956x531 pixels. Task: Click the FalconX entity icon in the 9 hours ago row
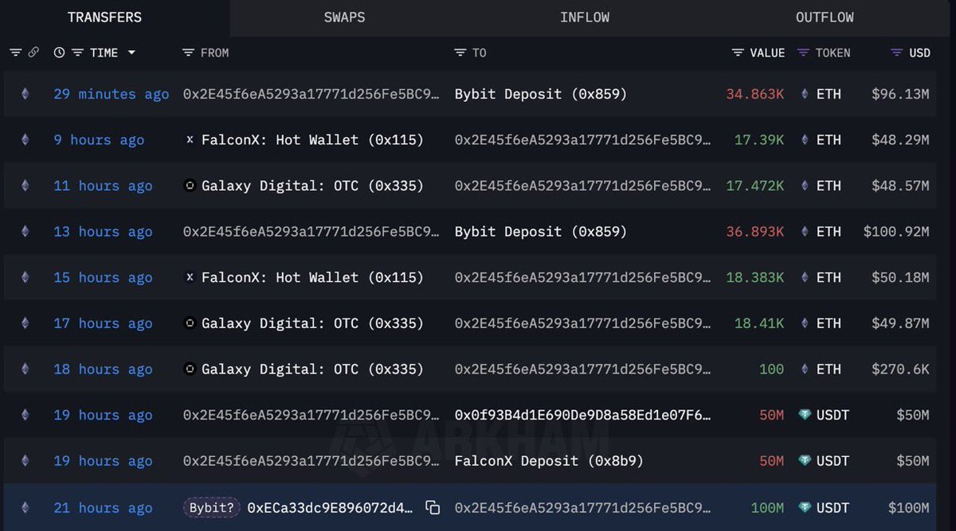(x=190, y=139)
